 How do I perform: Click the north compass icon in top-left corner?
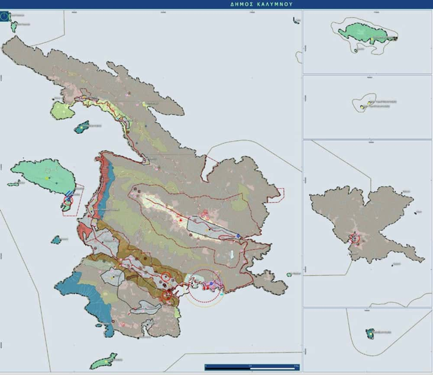point(5,16)
